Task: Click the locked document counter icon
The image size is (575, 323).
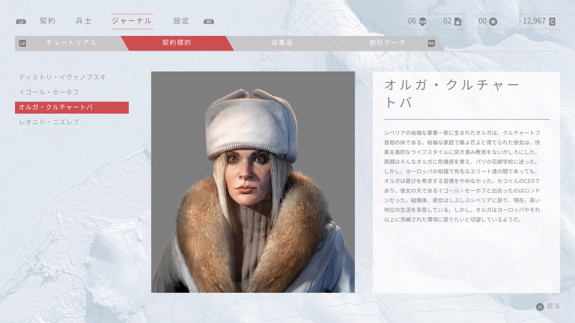Action: coord(458,22)
